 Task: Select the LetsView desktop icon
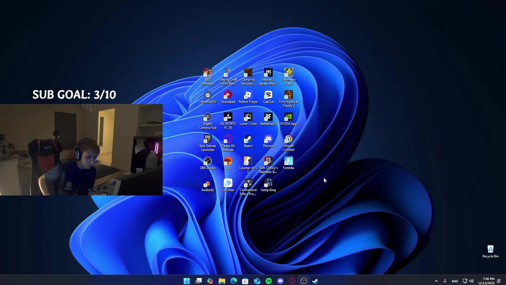tap(228, 186)
